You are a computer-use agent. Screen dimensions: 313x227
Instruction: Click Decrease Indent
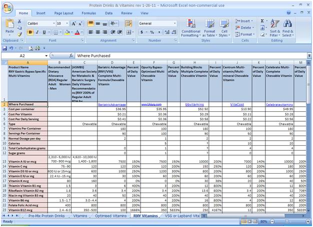(113, 32)
